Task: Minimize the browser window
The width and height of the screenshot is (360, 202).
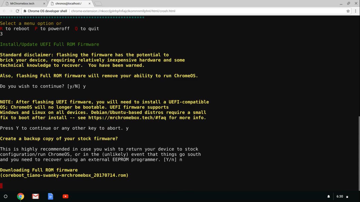Action: click(341, 3)
